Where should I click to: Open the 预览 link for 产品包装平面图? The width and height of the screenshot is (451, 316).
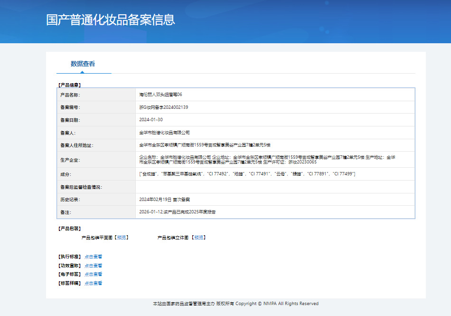(x=122, y=238)
